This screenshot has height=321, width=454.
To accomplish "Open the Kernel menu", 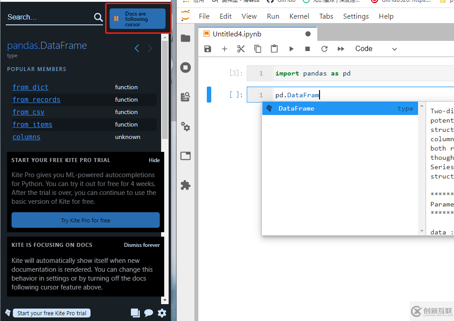I will [300, 16].
